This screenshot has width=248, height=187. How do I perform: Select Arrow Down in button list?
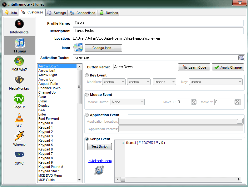tap(57, 66)
